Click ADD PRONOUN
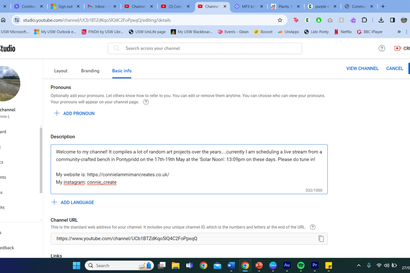Viewport: 410px width, 273px height. pyautogui.click(x=78, y=114)
